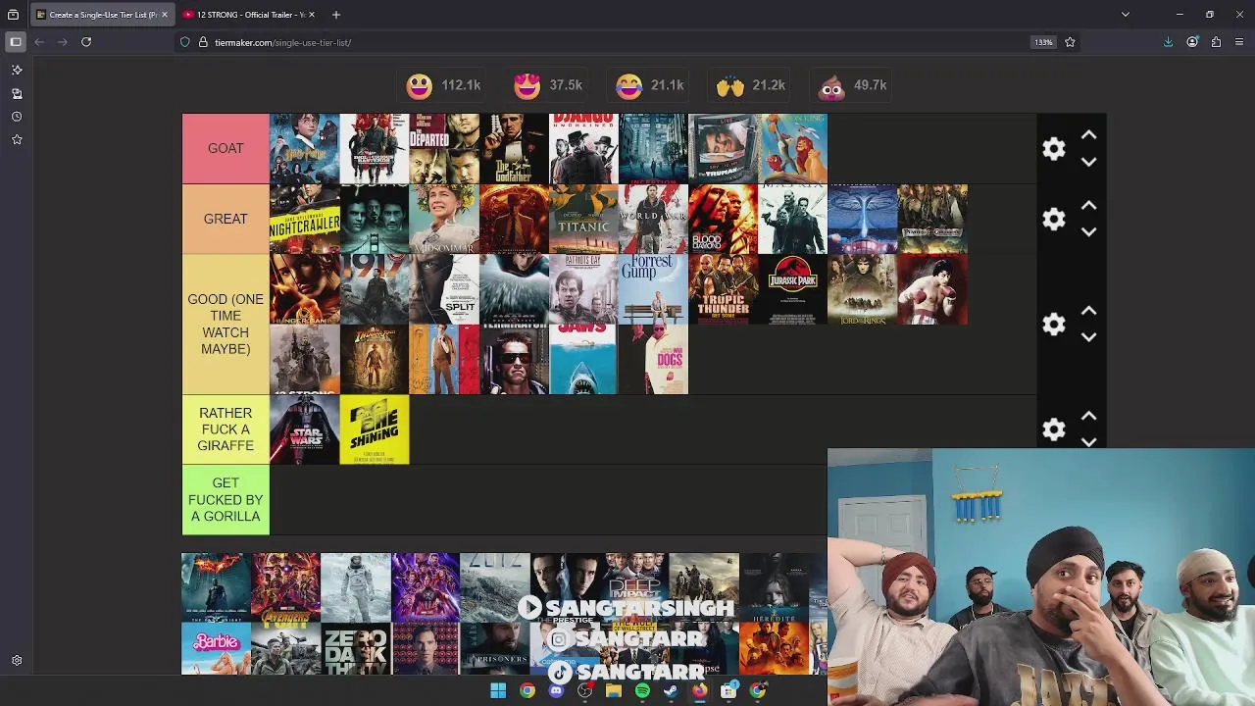The height and width of the screenshot is (706, 1255).
Task: Open settings gear for GREAT tier
Action: [x=1054, y=220]
